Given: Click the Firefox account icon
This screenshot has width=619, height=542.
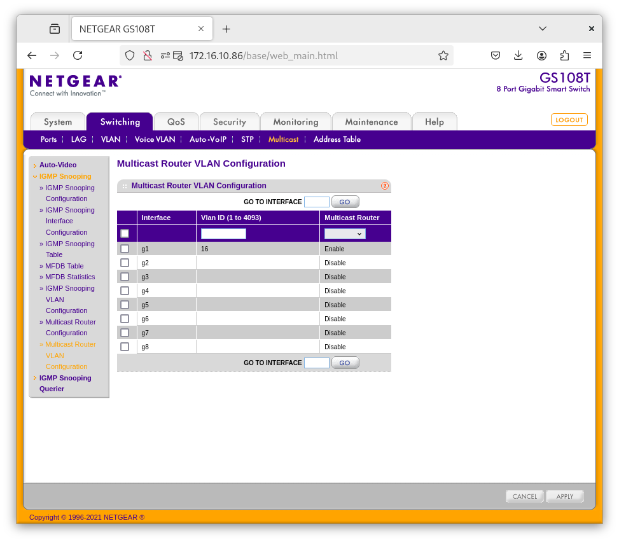Looking at the screenshot, I should point(541,55).
